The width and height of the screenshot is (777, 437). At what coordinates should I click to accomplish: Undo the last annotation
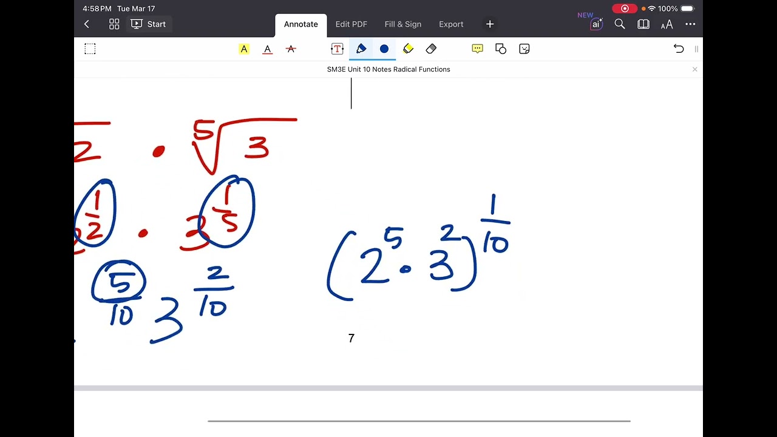click(x=679, y=49)
